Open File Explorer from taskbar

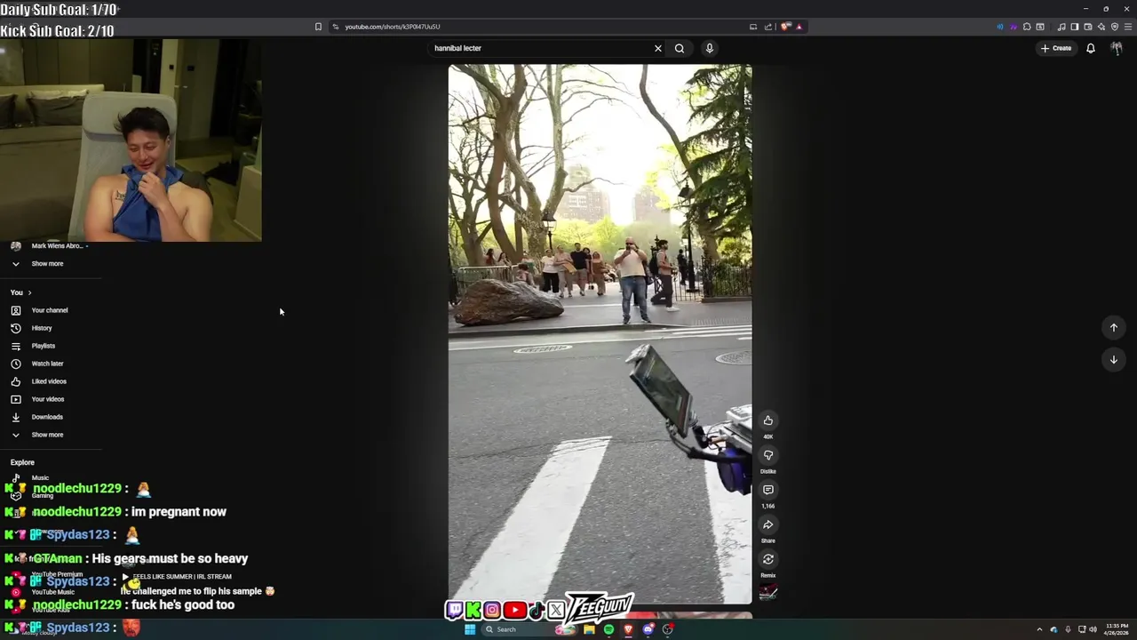[x=589, y=629]
